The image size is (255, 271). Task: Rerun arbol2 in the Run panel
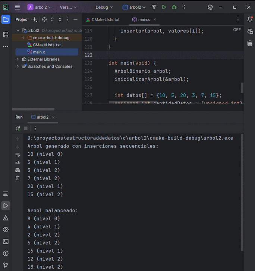click(18, 128)
